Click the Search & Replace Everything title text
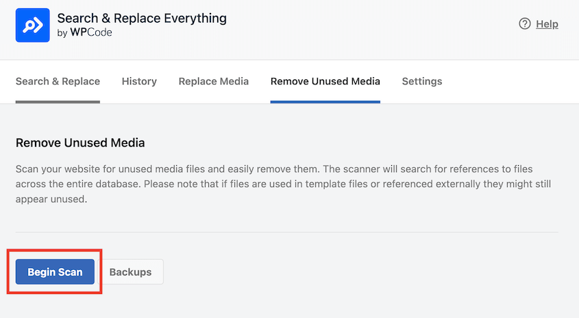579x318 pixels. point(142,18)
